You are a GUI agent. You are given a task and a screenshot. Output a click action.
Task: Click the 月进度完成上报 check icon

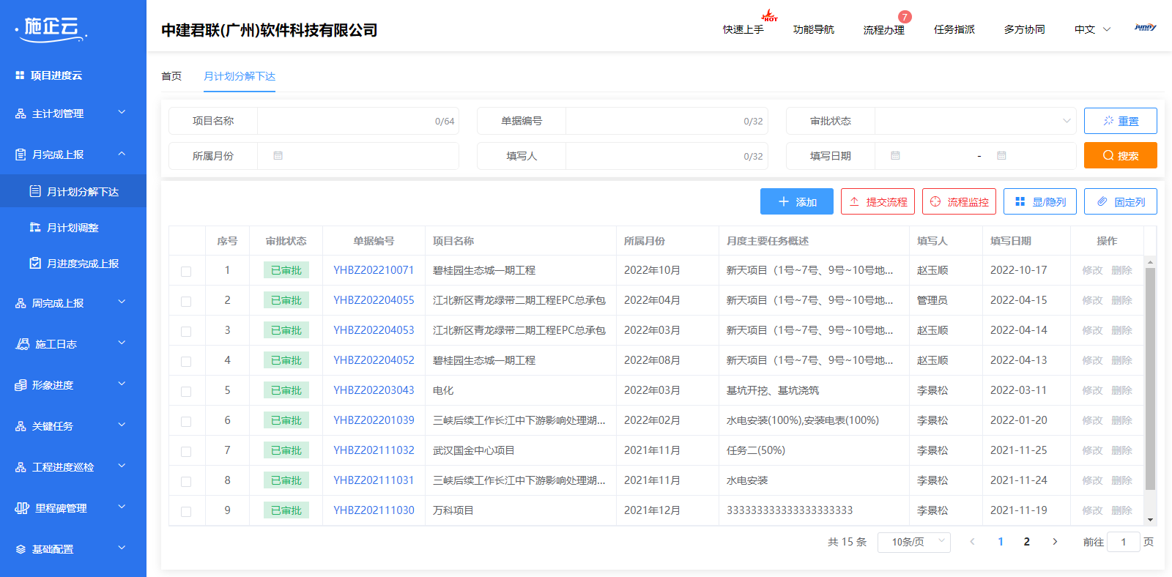click(x=35, y=263)
